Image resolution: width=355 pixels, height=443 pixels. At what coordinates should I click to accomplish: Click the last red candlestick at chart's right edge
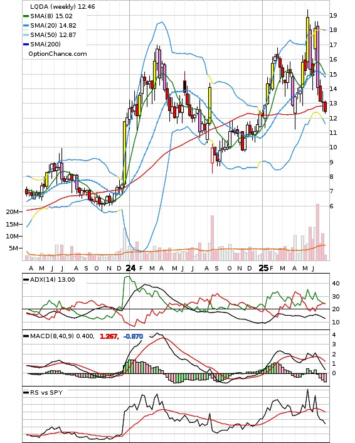pyautogui.click(x=326, y=107)
